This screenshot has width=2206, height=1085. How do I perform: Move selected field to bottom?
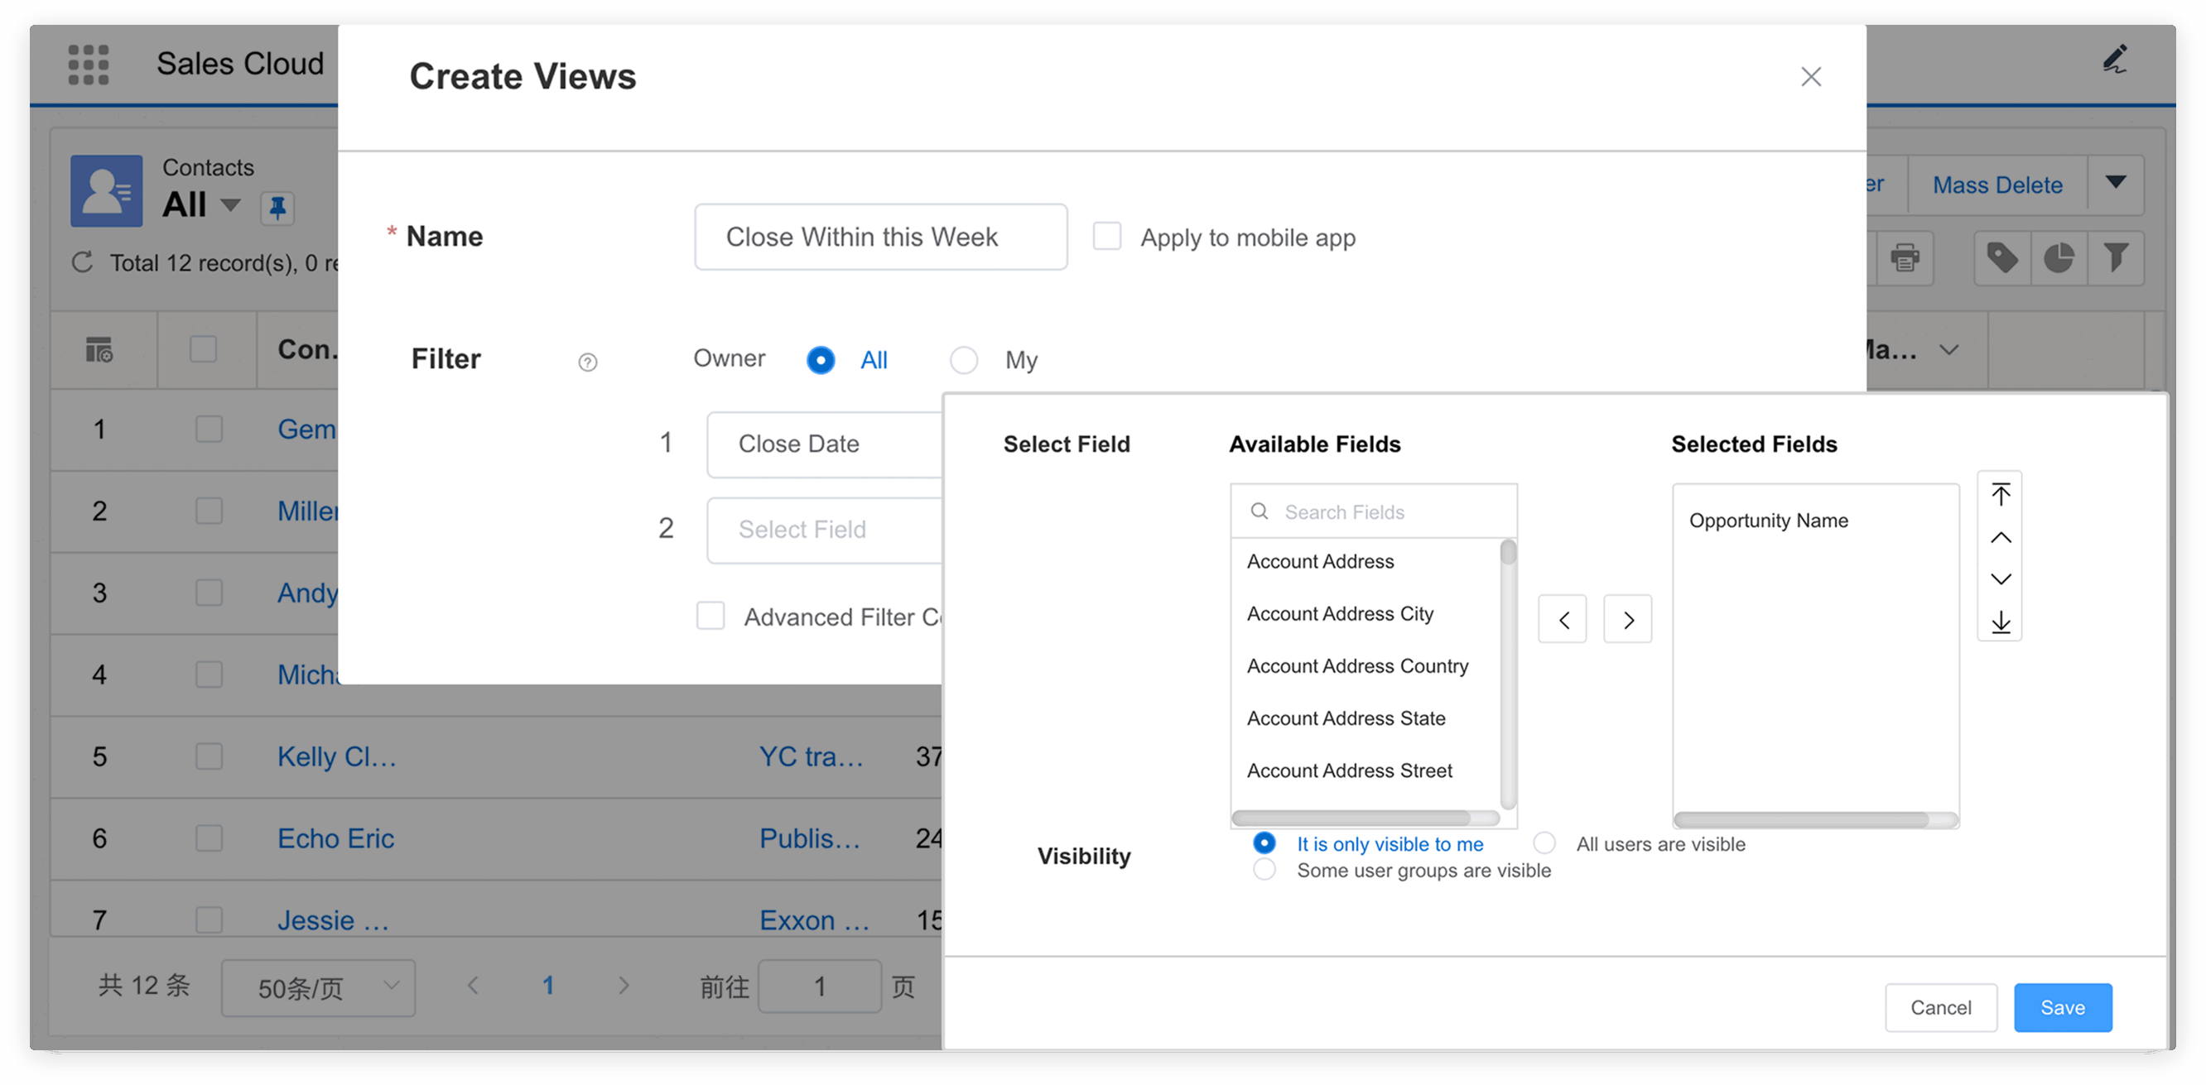click(x=2000, y=622)
